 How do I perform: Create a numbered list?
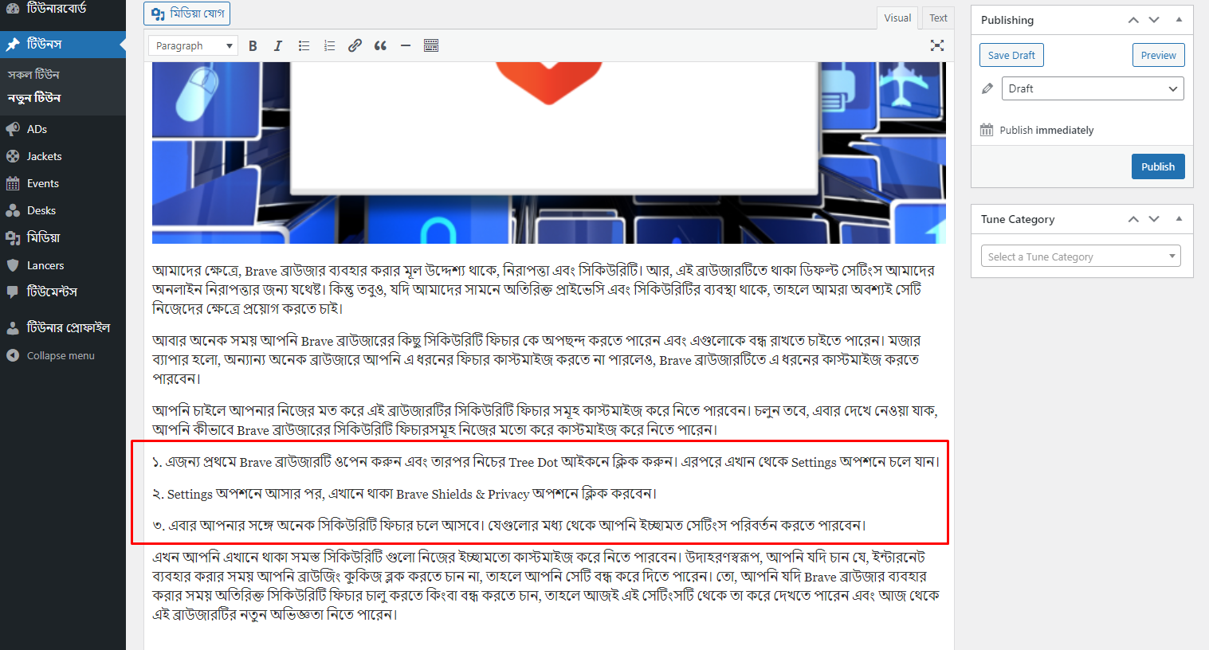[329, 45]
